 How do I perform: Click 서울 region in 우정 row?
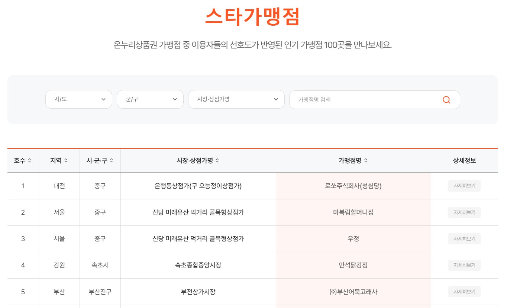(x=59, y=239)
